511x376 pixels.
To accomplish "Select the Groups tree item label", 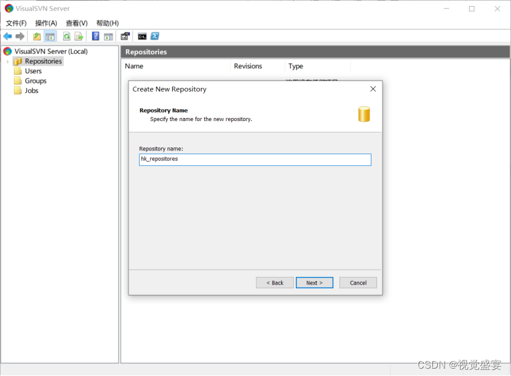I will click(x=36, y=80).
